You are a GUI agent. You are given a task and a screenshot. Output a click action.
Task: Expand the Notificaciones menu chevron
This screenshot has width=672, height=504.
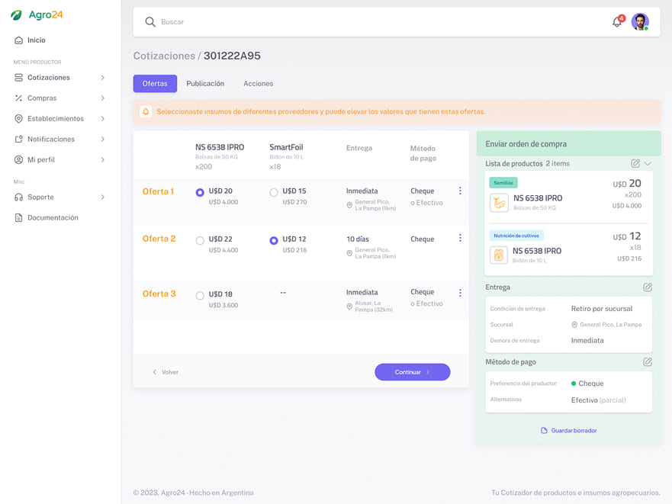tap(102, 140)
